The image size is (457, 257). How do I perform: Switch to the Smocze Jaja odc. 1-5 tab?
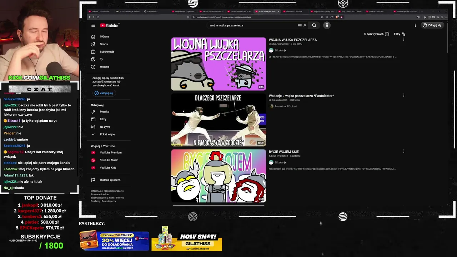tap(406, 11)
